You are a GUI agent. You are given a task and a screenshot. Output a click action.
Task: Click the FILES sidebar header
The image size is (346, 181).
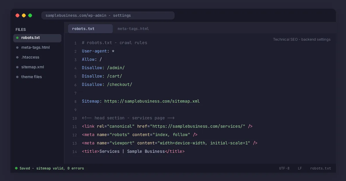(x=21, y=29)
